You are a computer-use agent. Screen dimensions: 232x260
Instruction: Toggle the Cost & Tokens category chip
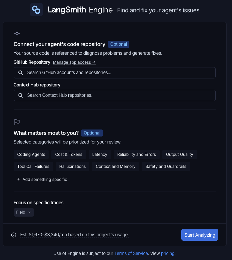69,155
